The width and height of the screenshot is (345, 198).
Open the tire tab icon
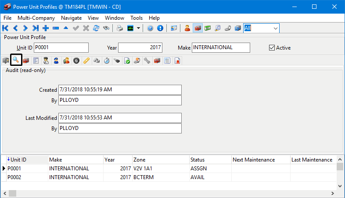(76, 61)
